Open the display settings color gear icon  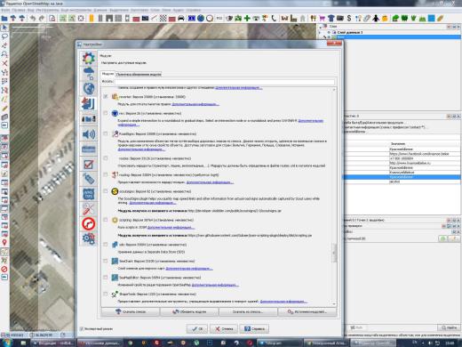[x=89, y=58]
